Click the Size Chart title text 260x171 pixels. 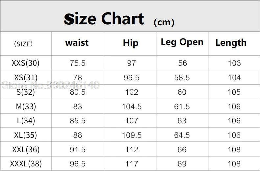point(104,19)
